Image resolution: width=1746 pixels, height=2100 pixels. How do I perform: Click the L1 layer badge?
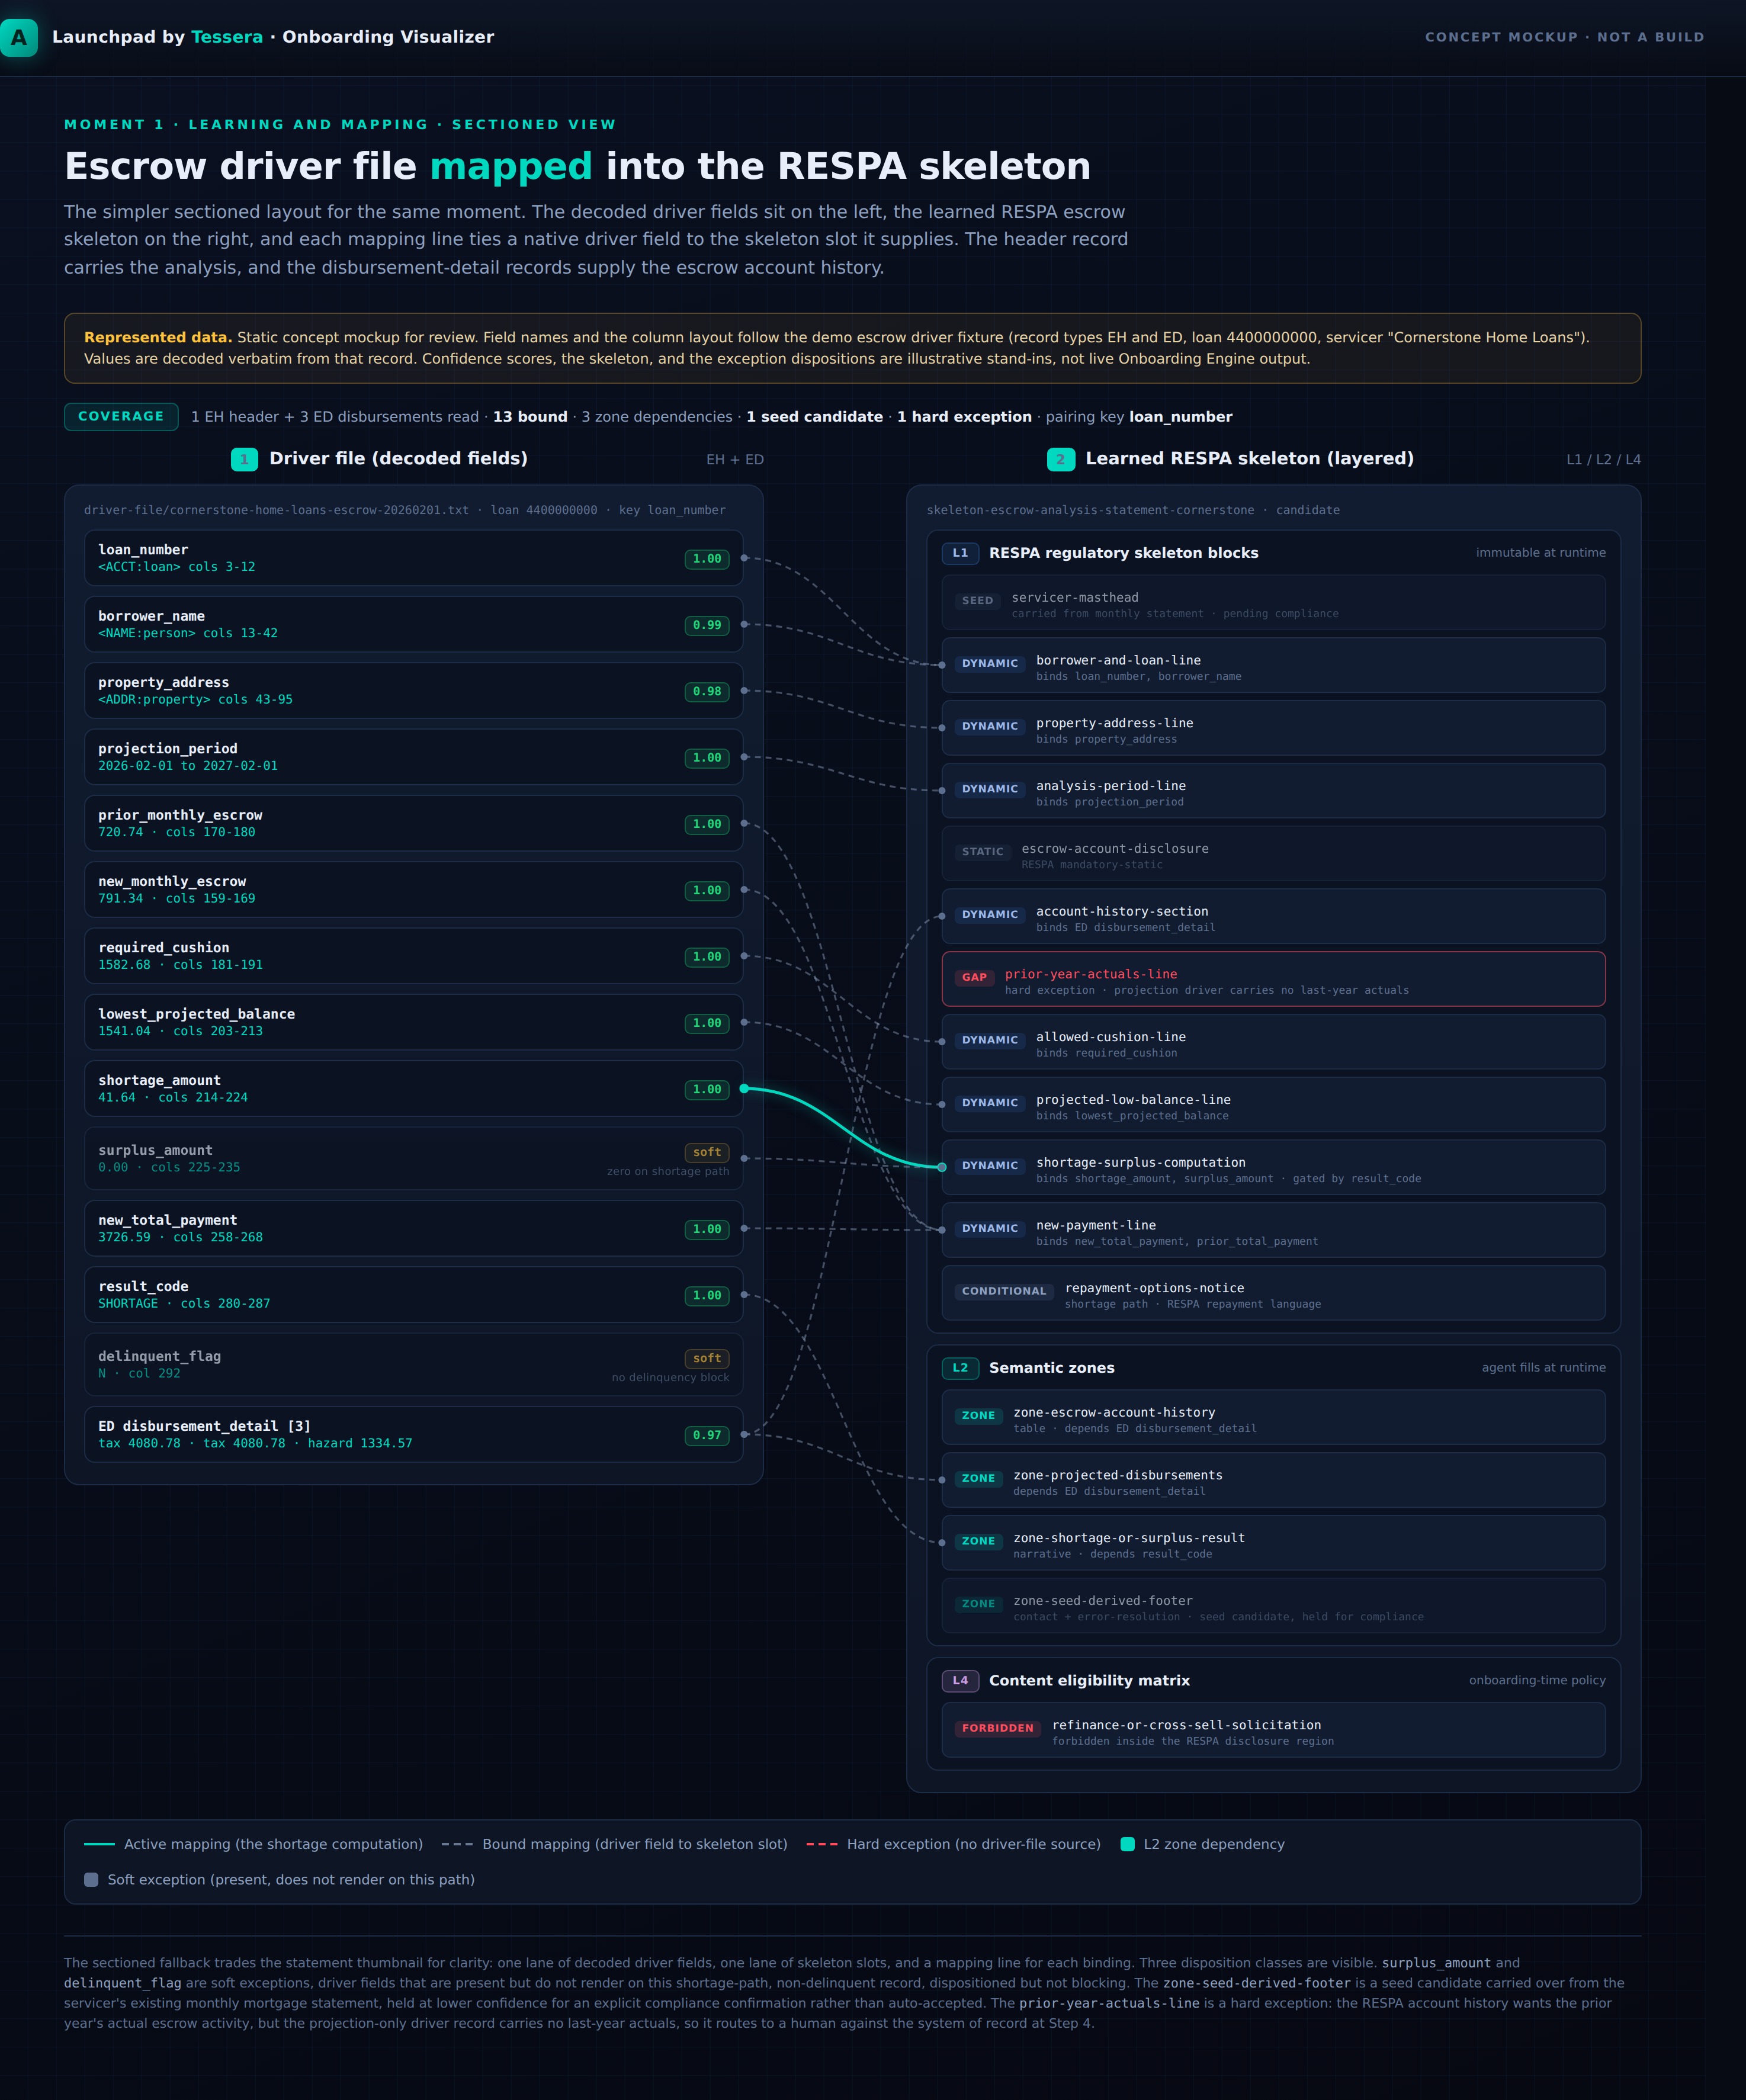point(960,553)
